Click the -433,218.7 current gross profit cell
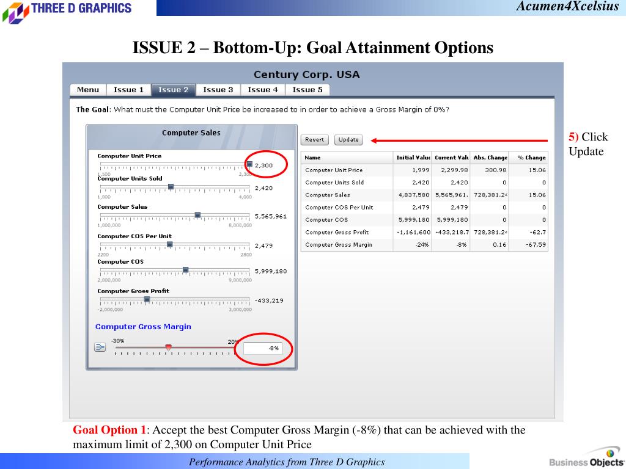This screenshot has width=626, height=469. 451,232
